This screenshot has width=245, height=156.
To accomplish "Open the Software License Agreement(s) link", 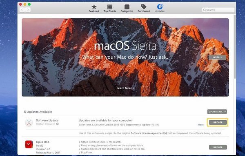I will coord(149,133).
